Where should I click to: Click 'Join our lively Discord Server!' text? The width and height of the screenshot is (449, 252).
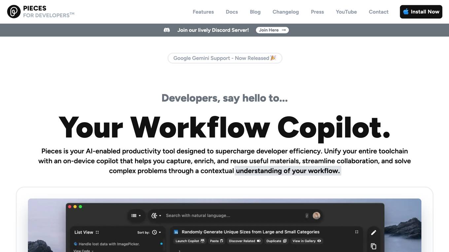pos(213,30)
